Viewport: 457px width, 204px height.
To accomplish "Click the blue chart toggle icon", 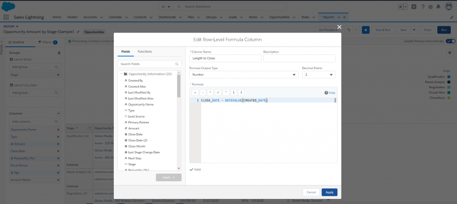I will coord(366,30).
